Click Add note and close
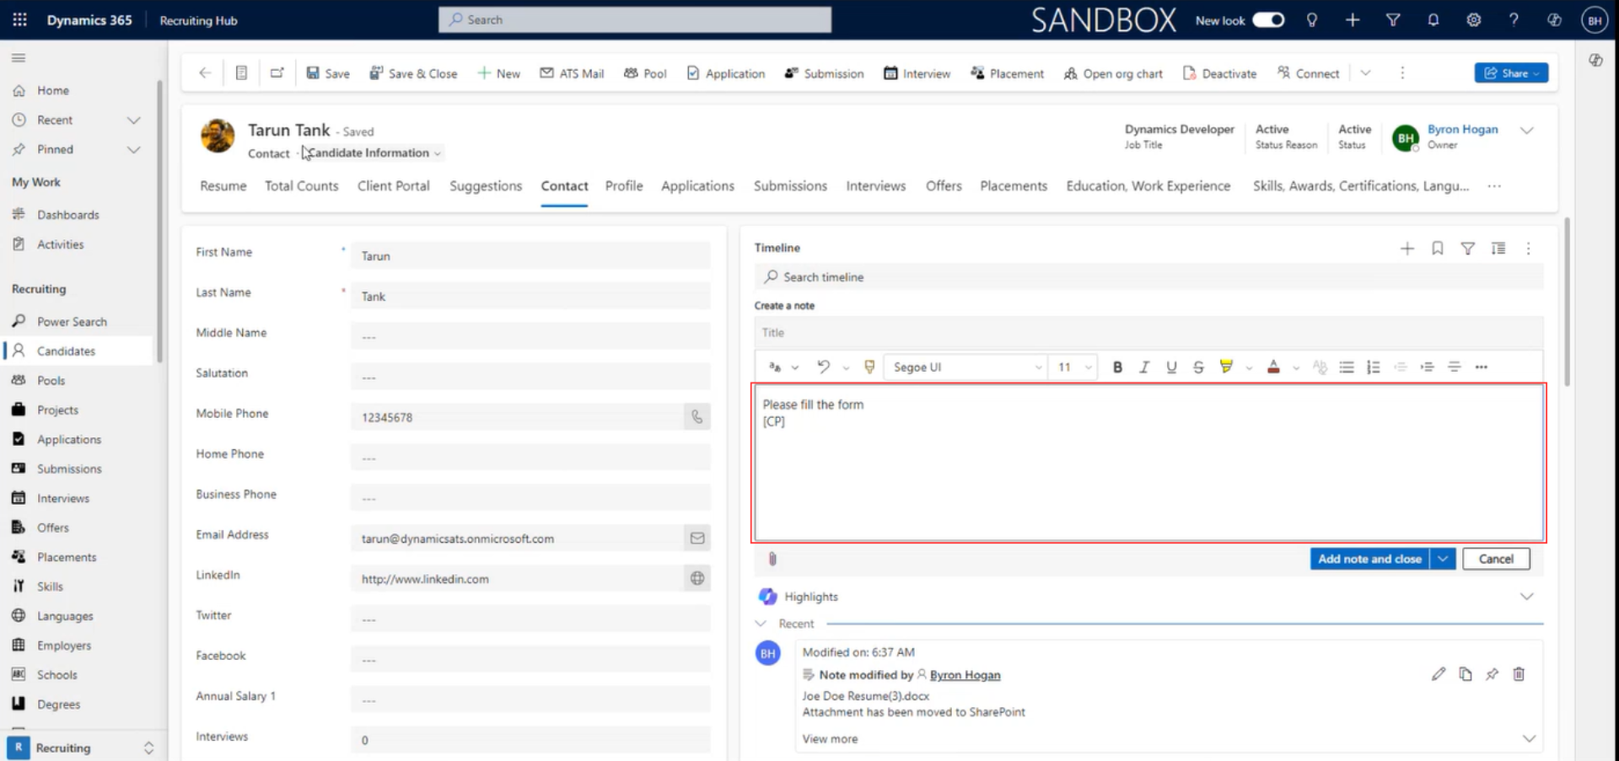The width and height of the screenshot is (1619, 761). pos(1369,559)
